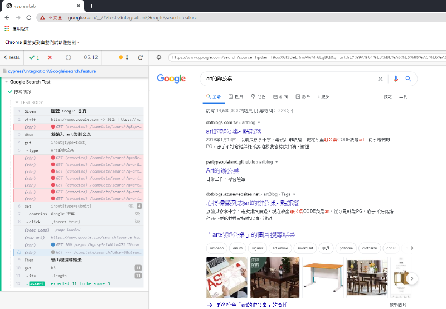Open a new Chrome tab

point(91,6)
